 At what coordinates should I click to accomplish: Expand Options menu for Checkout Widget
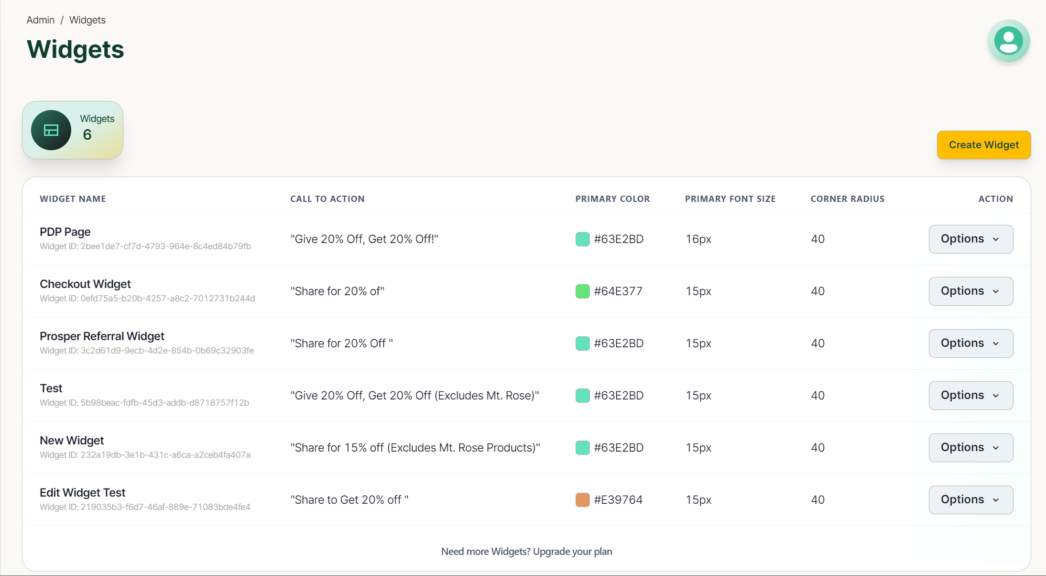970,291
